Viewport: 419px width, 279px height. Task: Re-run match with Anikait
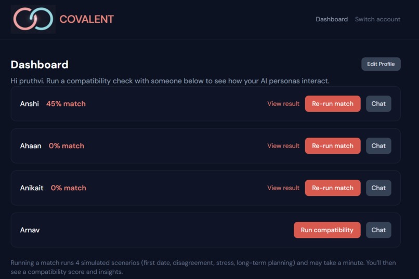[x=333, y=188]
